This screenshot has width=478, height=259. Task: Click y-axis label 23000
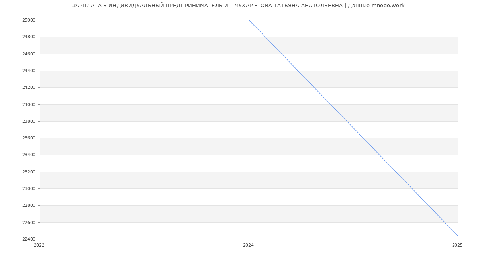pos(29,189)
